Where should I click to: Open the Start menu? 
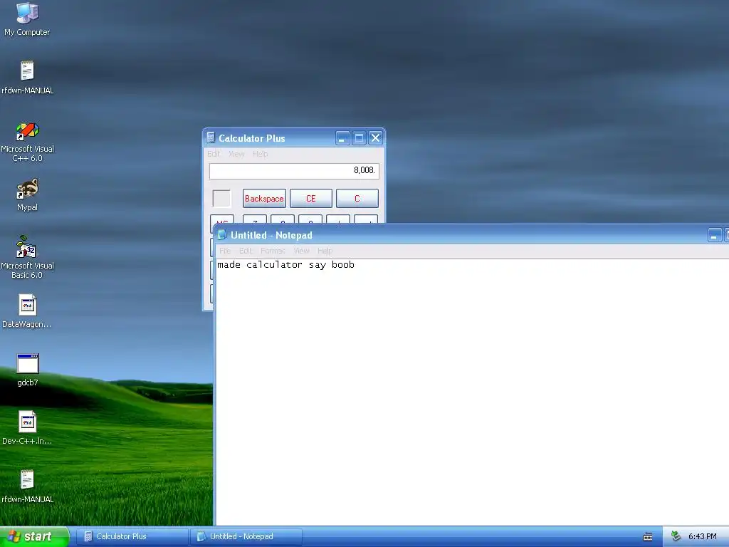[34, 537]
